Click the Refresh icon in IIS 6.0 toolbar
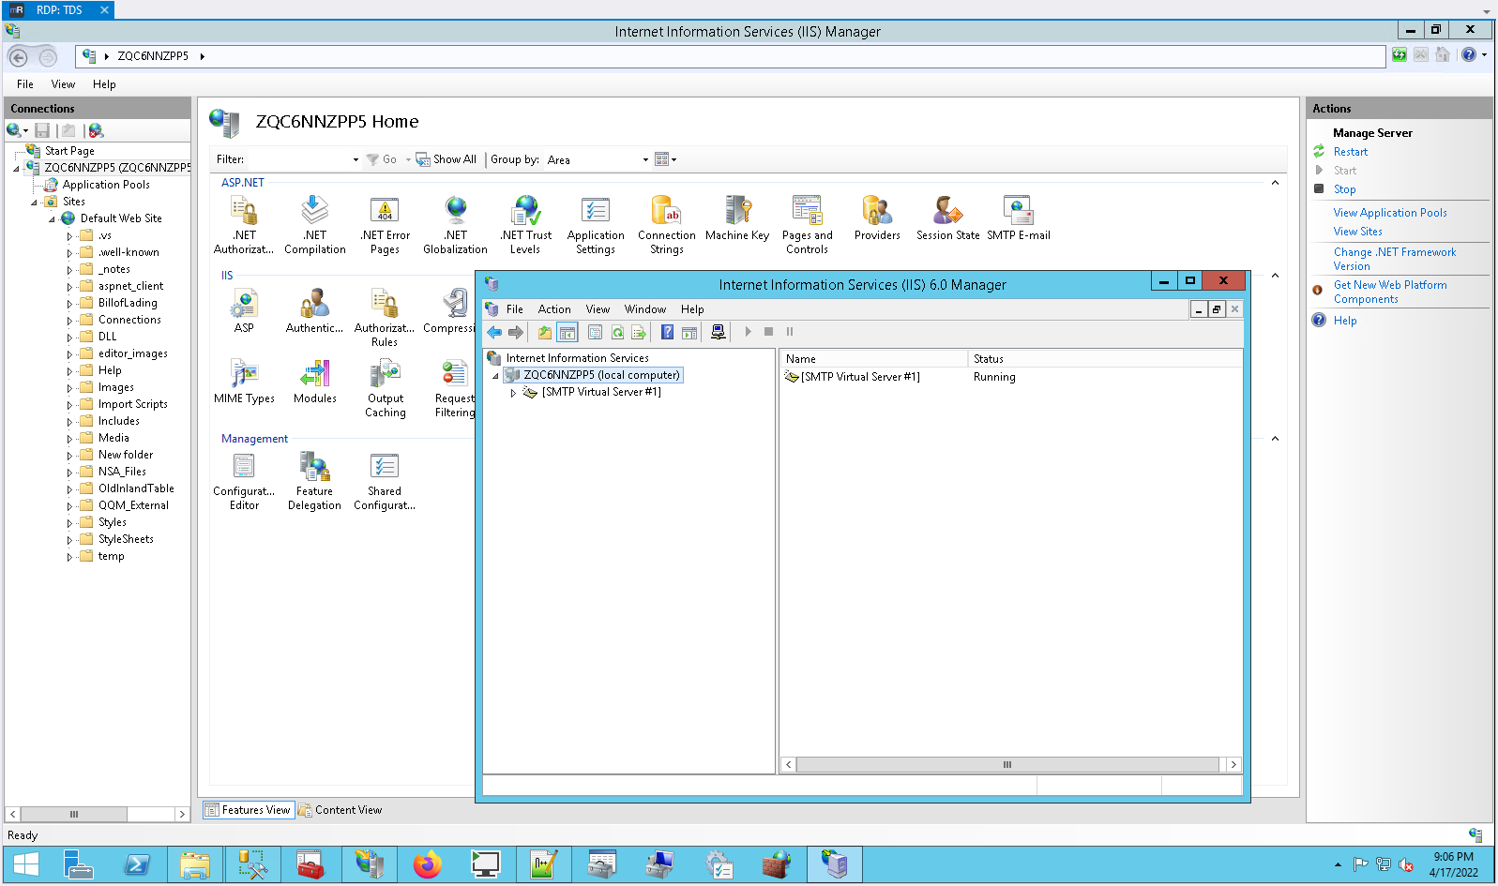Image resolution: width=1498 pixels, height=886 pixels. pyautogui.click(x=617, y=332)
